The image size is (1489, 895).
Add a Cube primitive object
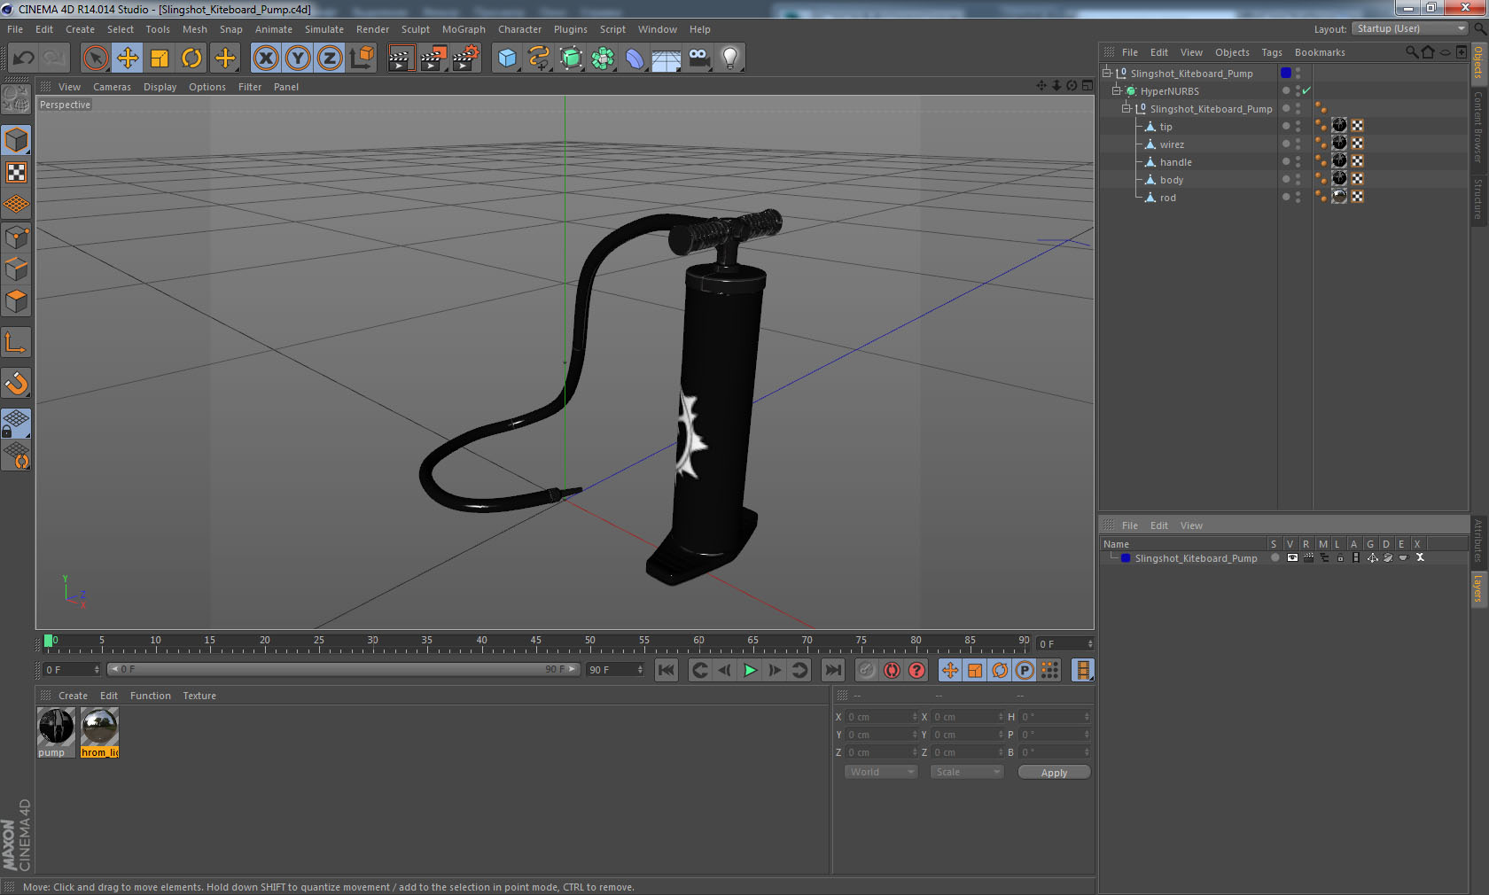click(507, 58)
